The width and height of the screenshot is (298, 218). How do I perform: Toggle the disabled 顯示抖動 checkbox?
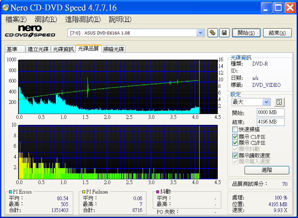pyautogui.click(x=235, y=149)
